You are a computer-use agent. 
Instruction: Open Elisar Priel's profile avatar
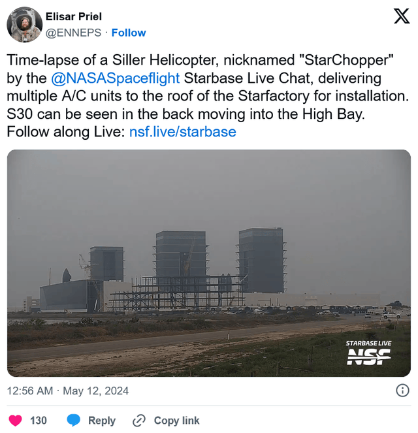pyautogui.click(x=24, y=25)
